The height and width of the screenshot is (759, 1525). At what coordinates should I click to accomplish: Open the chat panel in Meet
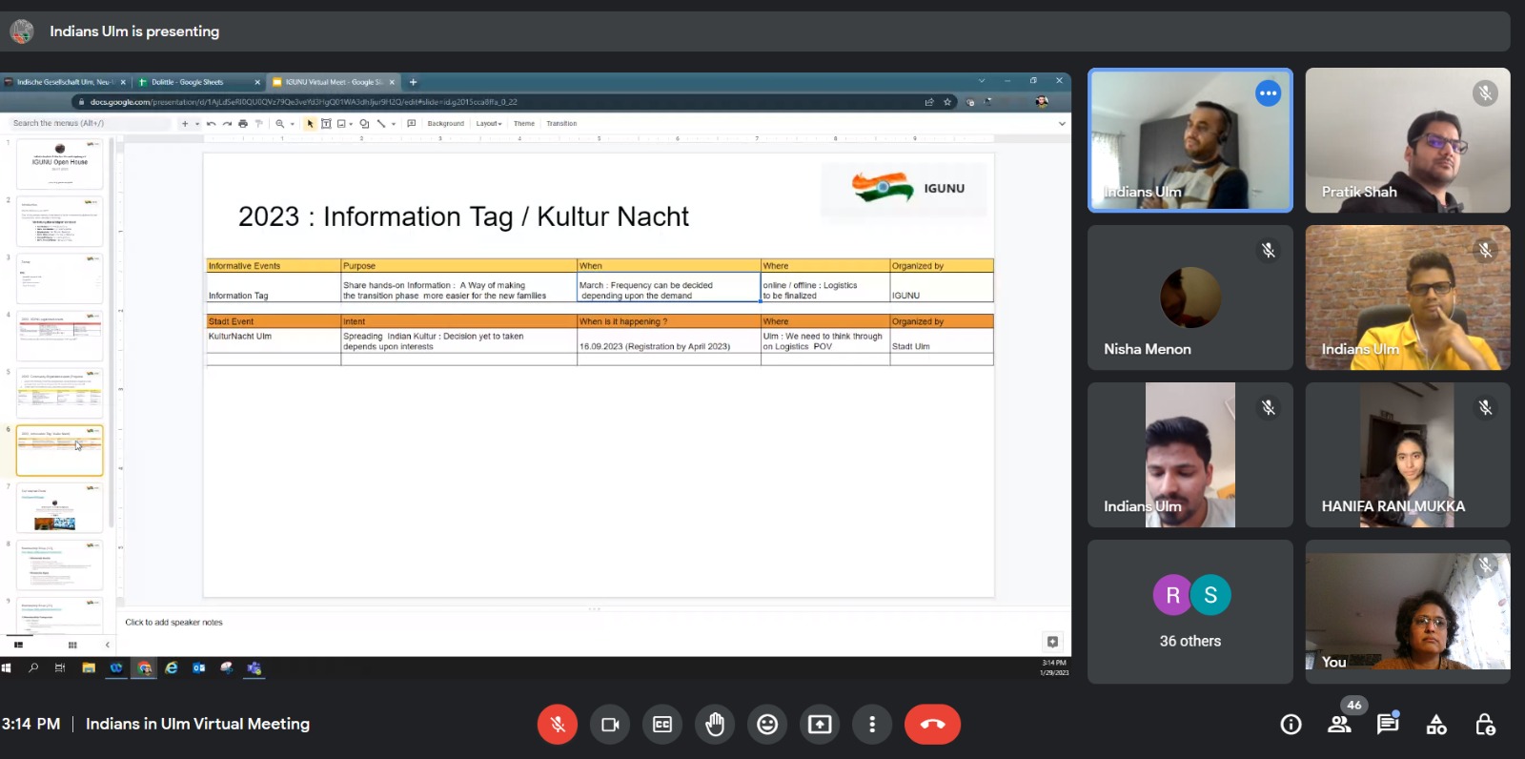[1388, 725]
